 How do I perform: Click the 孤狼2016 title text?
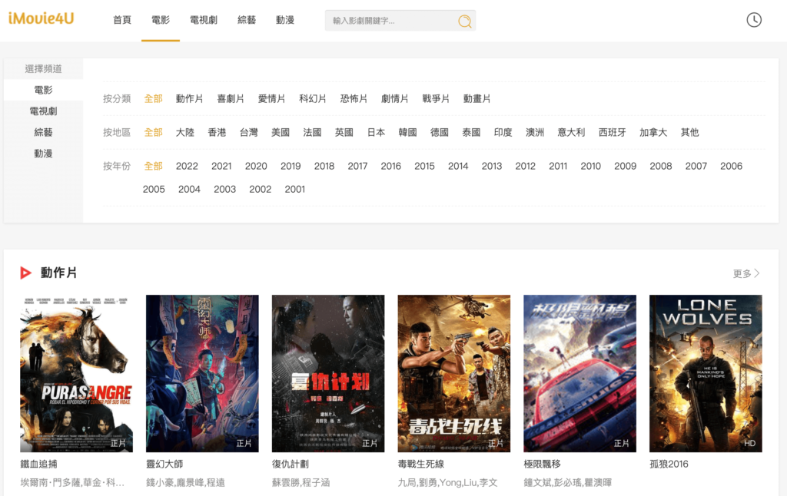pos(669,464)
